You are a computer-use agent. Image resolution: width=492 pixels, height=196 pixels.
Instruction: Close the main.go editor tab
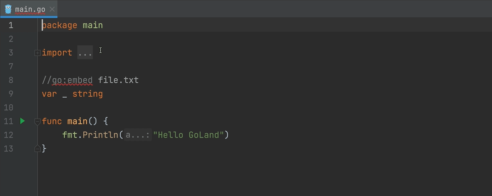[x=52, y=9]
